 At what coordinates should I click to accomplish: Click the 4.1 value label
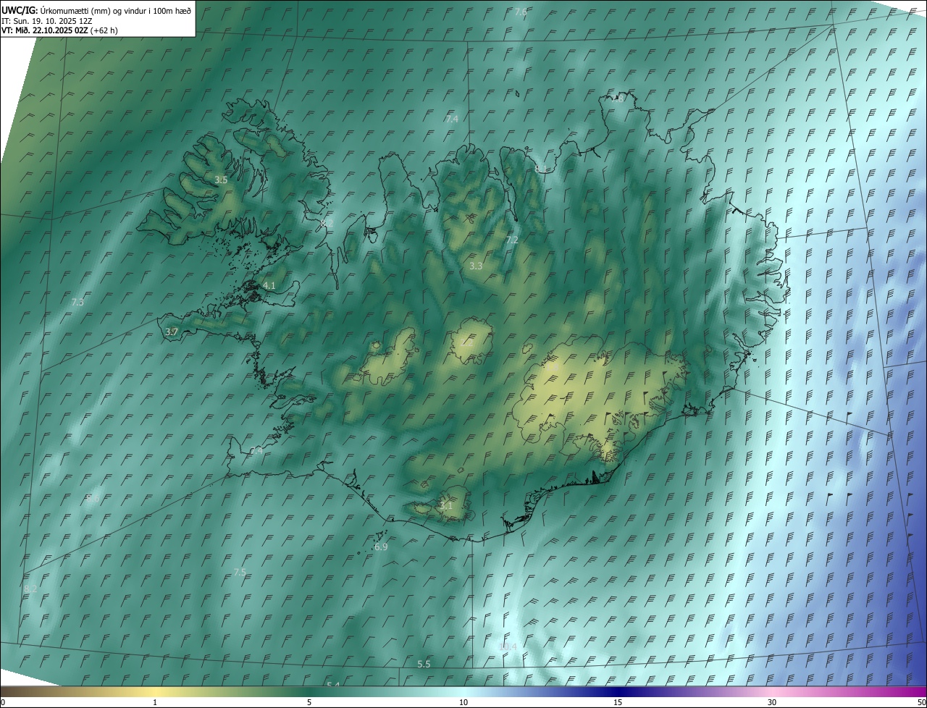tap(269, 286)
